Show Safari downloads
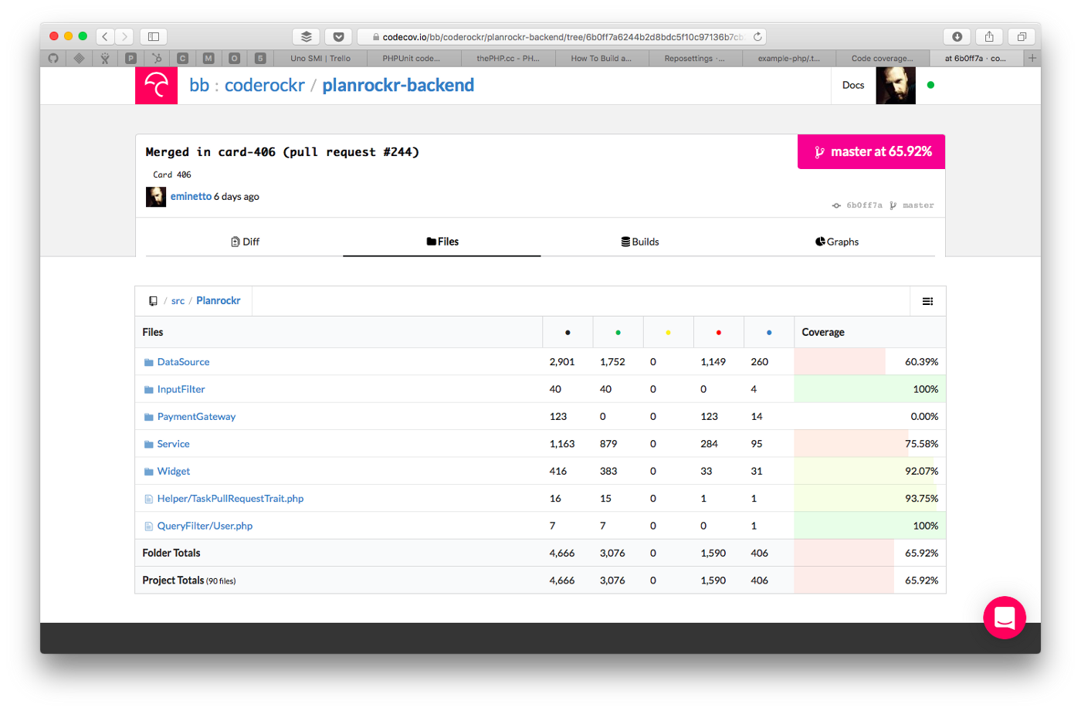The height and width of the screenshot is (711, 1081). [x=957, y=36]
